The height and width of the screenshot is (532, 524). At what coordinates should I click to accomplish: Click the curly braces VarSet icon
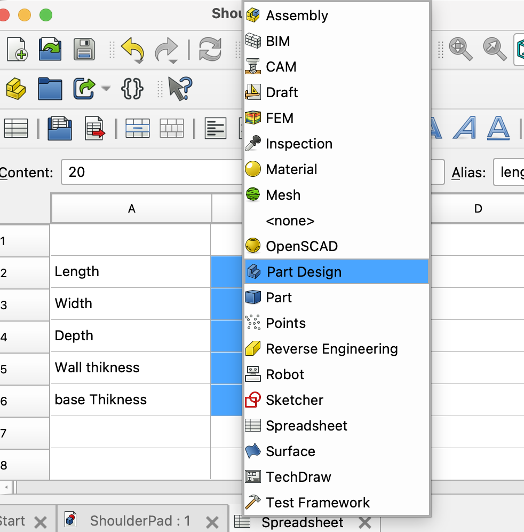132,89
